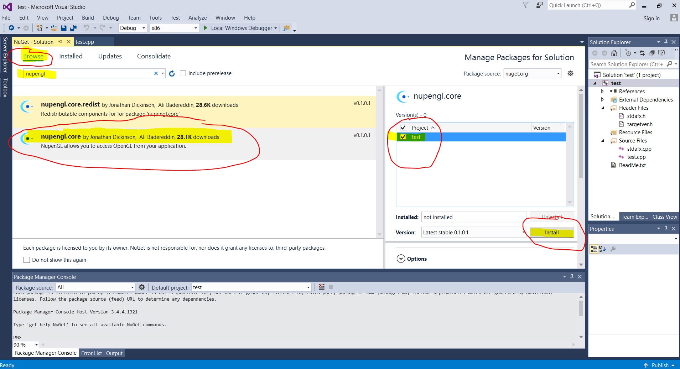The width and height of the screenshot is (680, 369).
Task: Click the Property Pages wrench icon
Action: [x=613, y=249]
